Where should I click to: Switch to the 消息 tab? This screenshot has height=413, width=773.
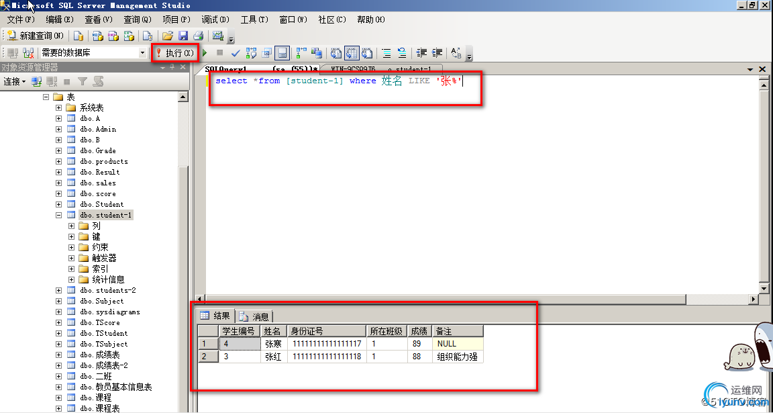[255, 316]
